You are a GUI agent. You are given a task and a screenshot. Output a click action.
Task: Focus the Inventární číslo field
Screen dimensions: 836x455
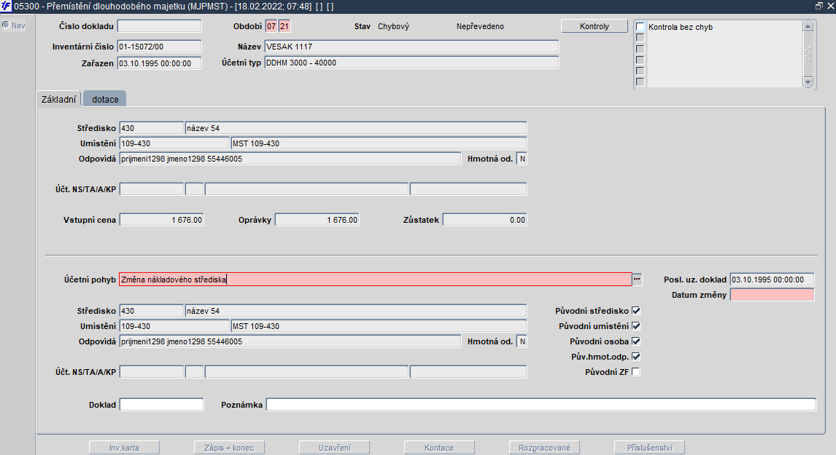(x=160, y=47)
